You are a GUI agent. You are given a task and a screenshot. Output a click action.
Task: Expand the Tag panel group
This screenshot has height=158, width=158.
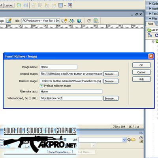click(153, 13)
